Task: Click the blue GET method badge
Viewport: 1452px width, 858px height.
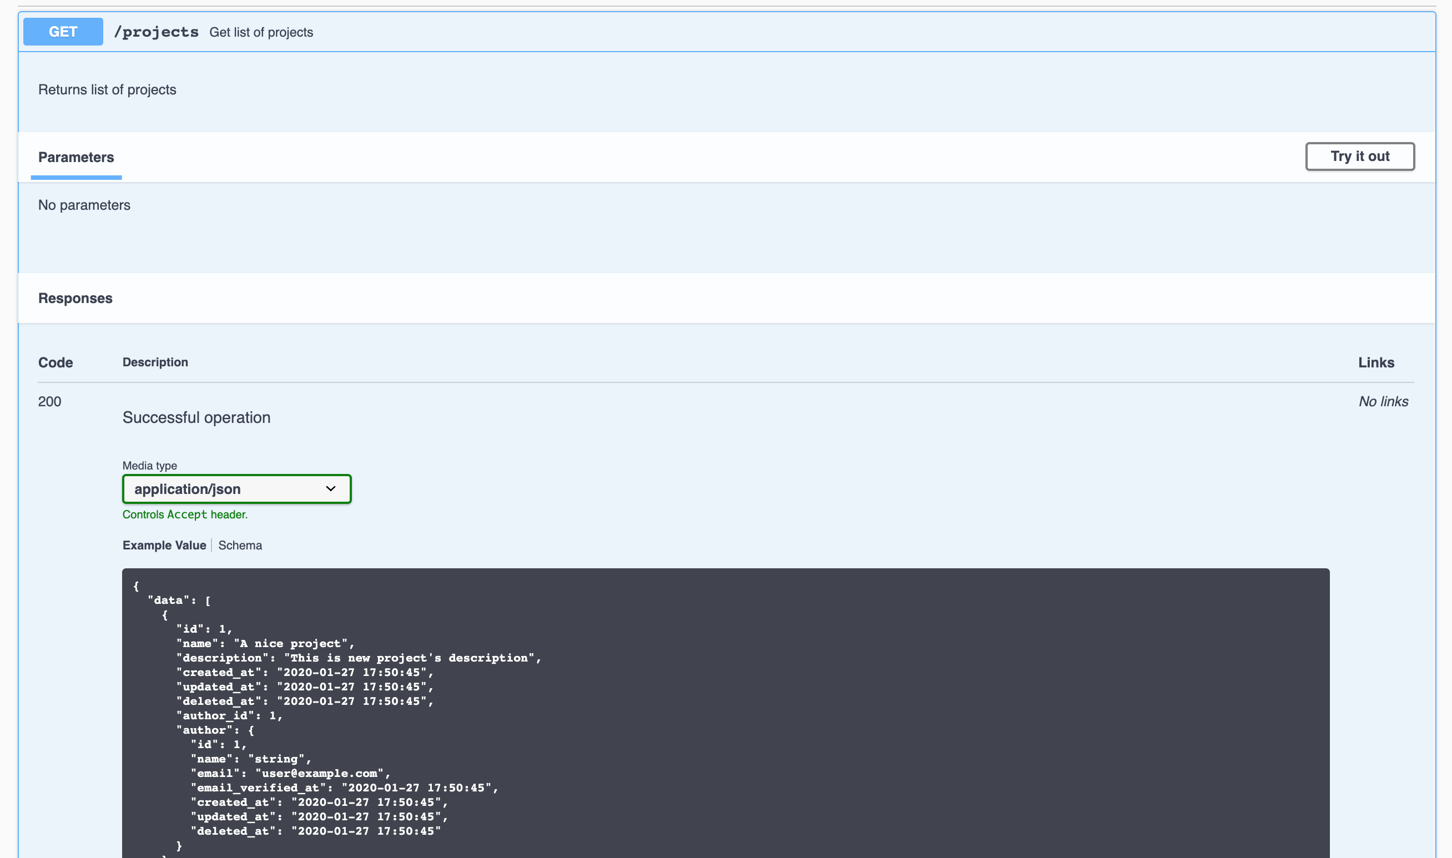Action: coord(63,32)
